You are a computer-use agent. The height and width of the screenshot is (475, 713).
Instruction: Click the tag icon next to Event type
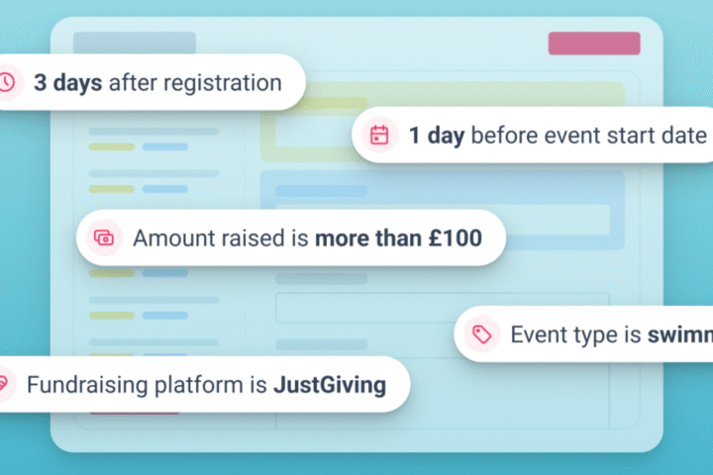[x=482, y=334]
